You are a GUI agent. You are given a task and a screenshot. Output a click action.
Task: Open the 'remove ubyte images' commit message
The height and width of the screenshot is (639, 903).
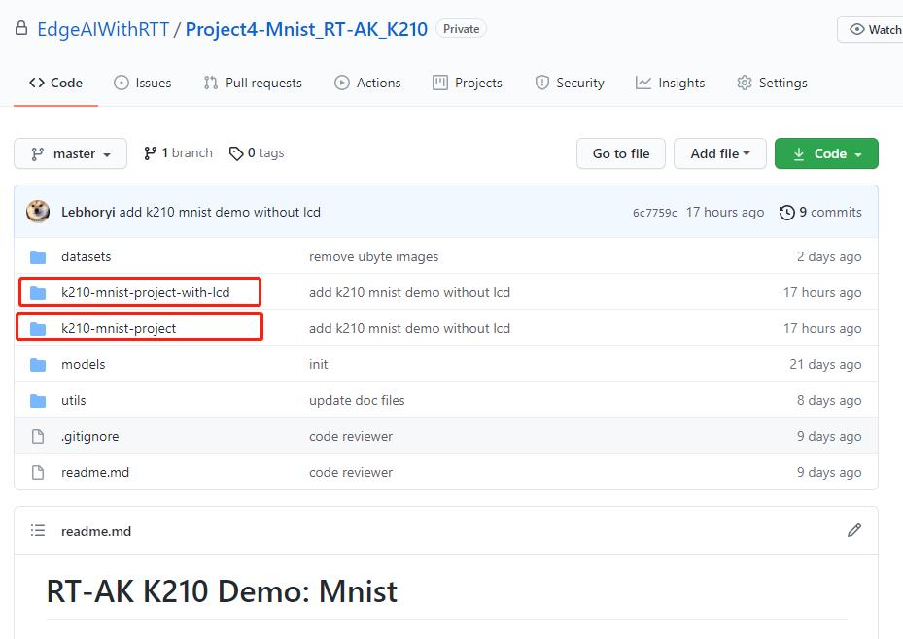pos(374,256)
